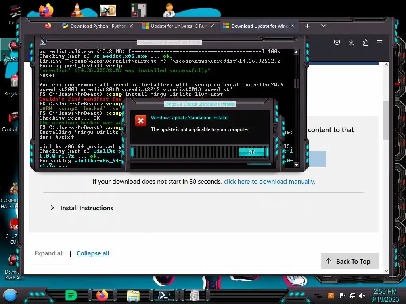Click the PowerShell scrollbar up arrow
This screenshot has height=304, width=406.
297,52
